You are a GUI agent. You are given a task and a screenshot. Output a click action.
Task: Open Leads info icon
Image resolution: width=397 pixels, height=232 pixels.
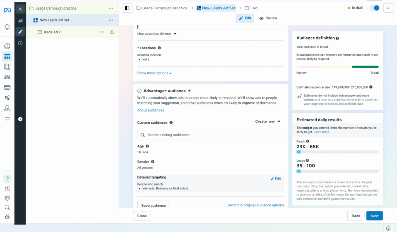point(307,160)
